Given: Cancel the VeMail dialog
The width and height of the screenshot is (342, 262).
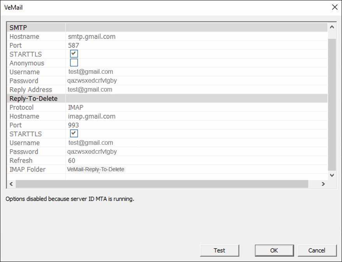Looking at the screenshot, I should coord(316,250).
